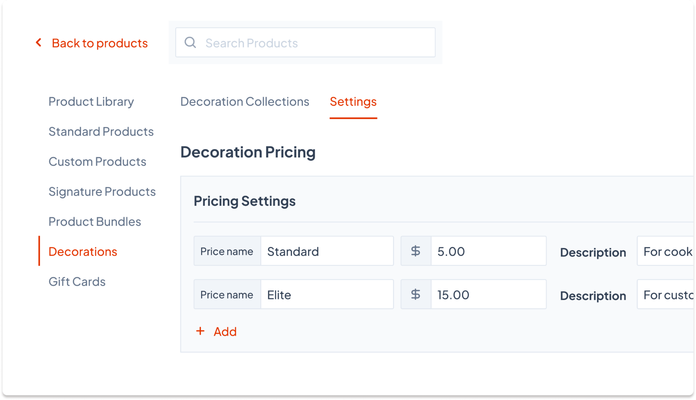Click Back to products link
The width and height of the screenshot is (696, 400).
pyautogui.click(x=92, y=42)
